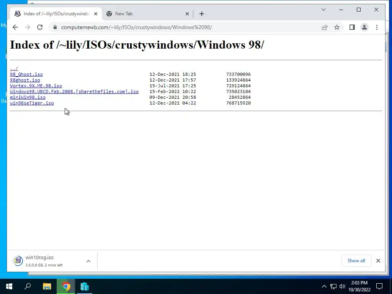
Task: Share this page via share icon
Action: point(325,27)
